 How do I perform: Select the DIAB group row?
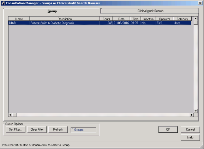[100, 23]
